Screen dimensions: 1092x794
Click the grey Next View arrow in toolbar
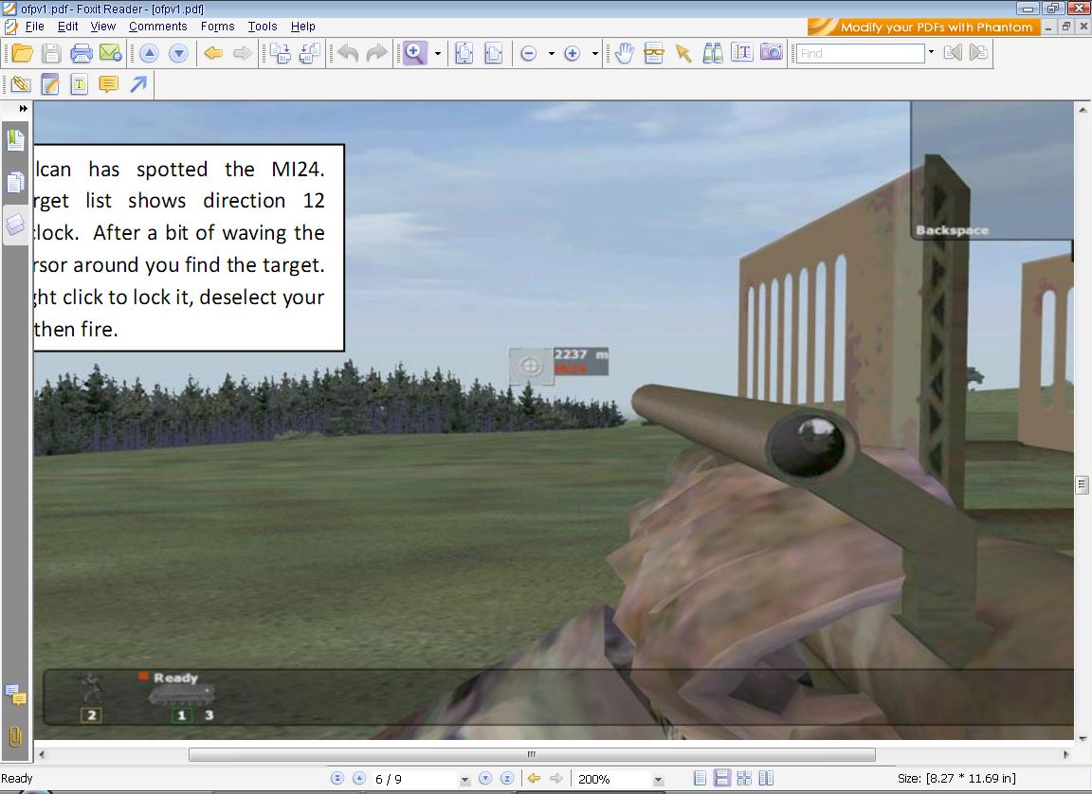pos(242,53)
